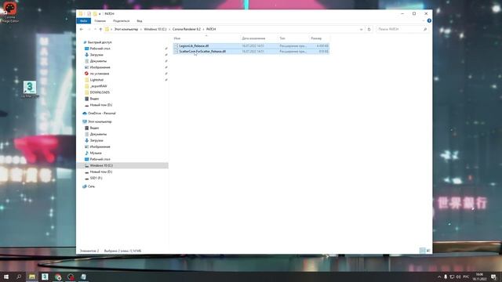Open Видео under This PC in the sidebar
Screen dimensions: 502x282
(94, 128)
